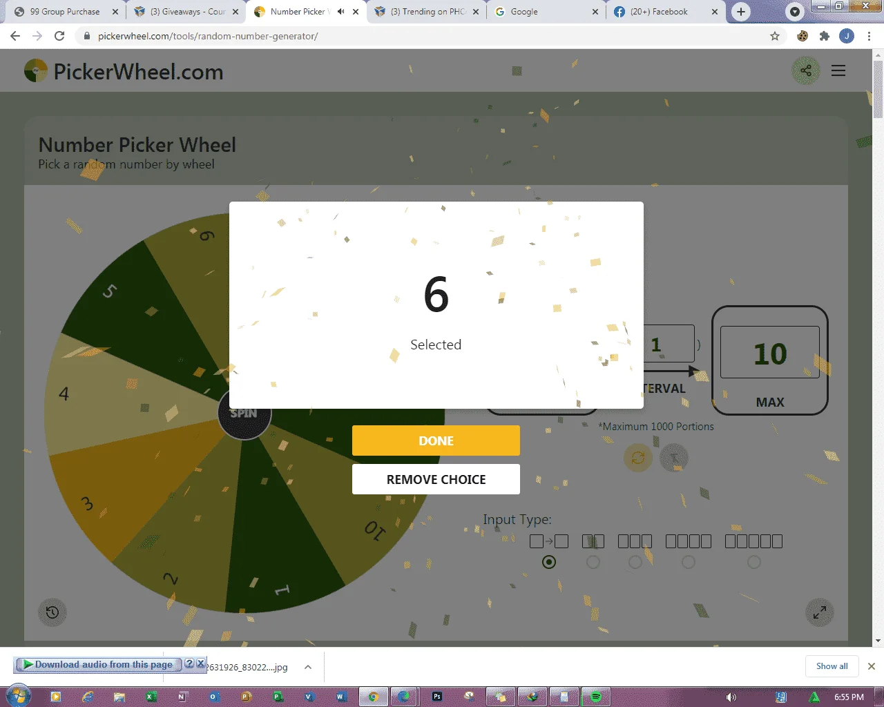Switch to the Facebook browser tab

click(665, 12)
